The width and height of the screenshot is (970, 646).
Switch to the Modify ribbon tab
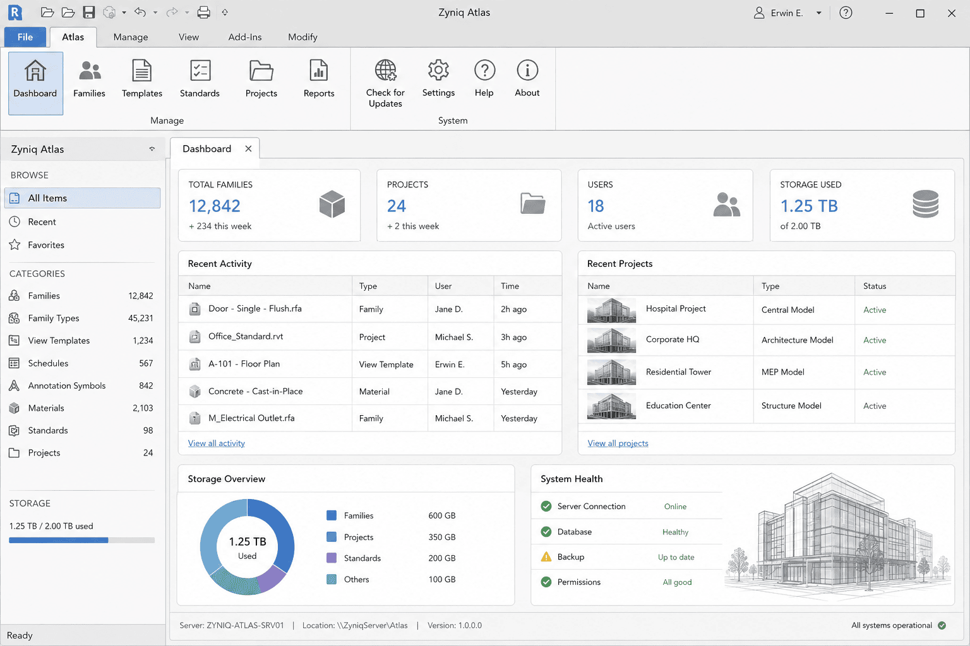pos(302,37)
